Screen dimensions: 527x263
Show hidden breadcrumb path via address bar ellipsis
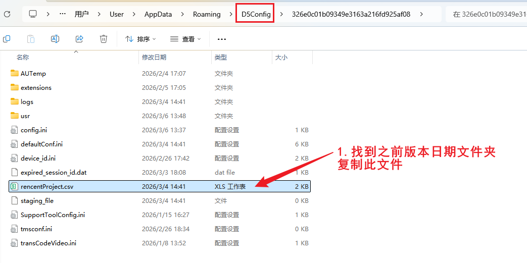click(63, 14)
